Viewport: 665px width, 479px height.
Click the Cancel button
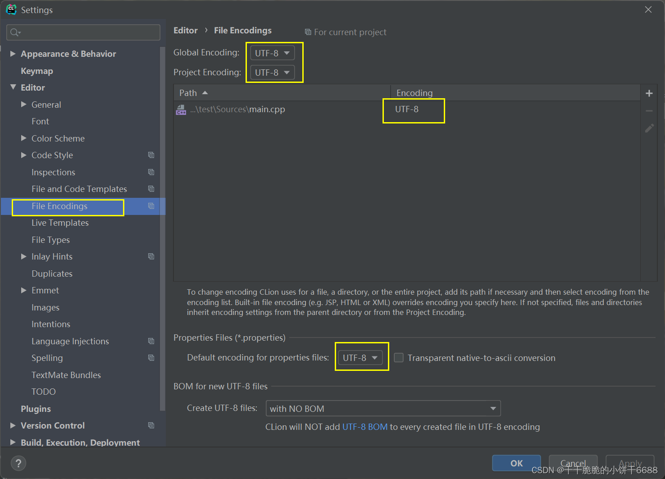pyautogui.click(x=573, y=463)
